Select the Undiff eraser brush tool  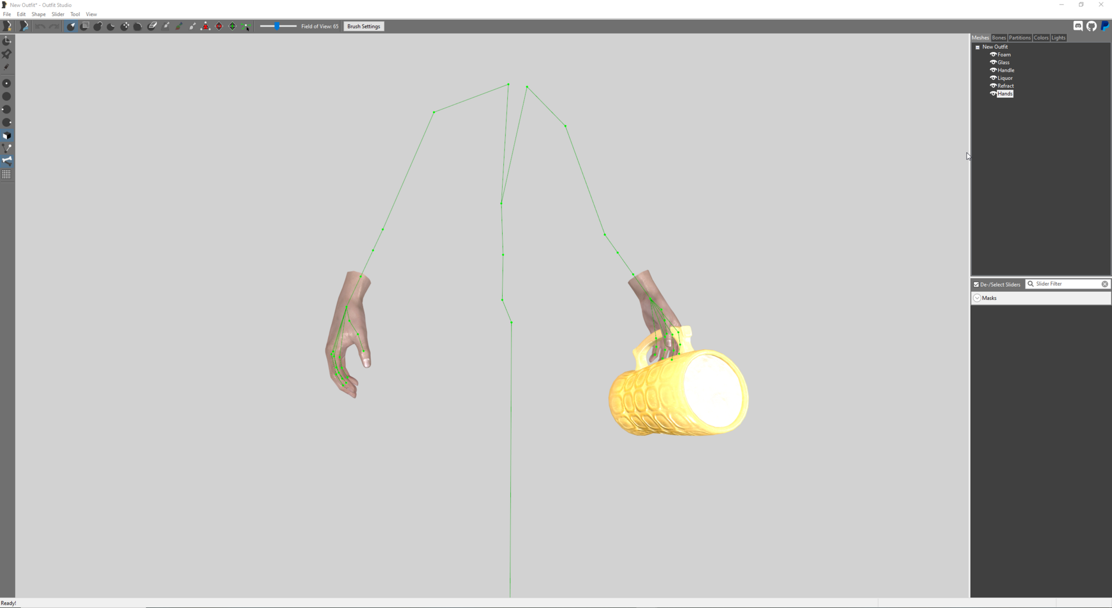[x=152, y=26]
